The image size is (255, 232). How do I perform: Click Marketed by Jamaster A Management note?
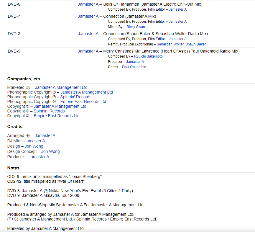tap(46, 228)
